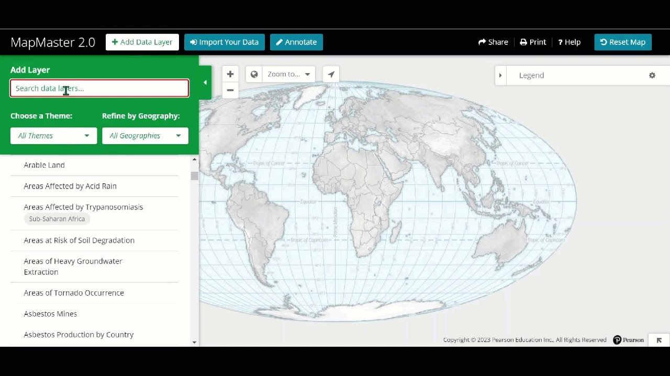The image size is (670, 376).
Task: Click the globe icon on map toolbar
Action: coord(254,74)
